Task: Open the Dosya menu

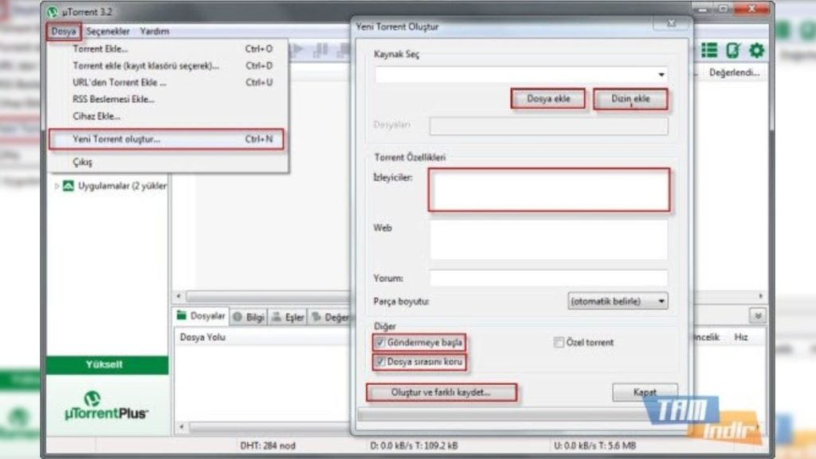Action: point(64,31)
